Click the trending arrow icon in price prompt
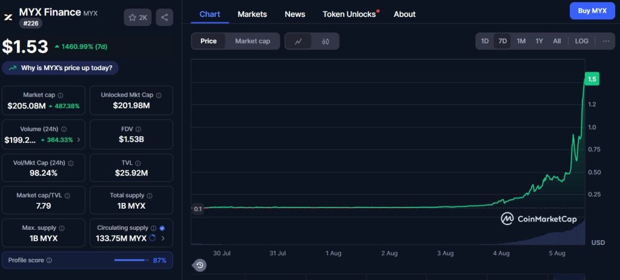This screenshot has height=280, width=620. pos(13,68)
